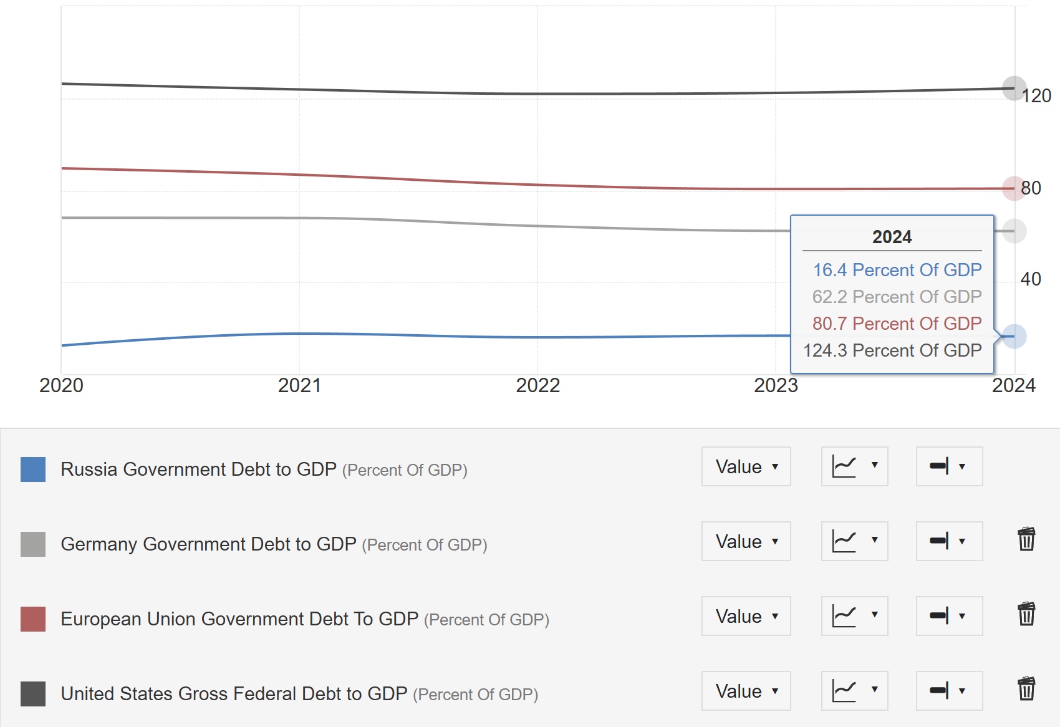Select the line style icon for Germany row
Viewport: 1060px width, 727px height.
[x=948, y=541]
